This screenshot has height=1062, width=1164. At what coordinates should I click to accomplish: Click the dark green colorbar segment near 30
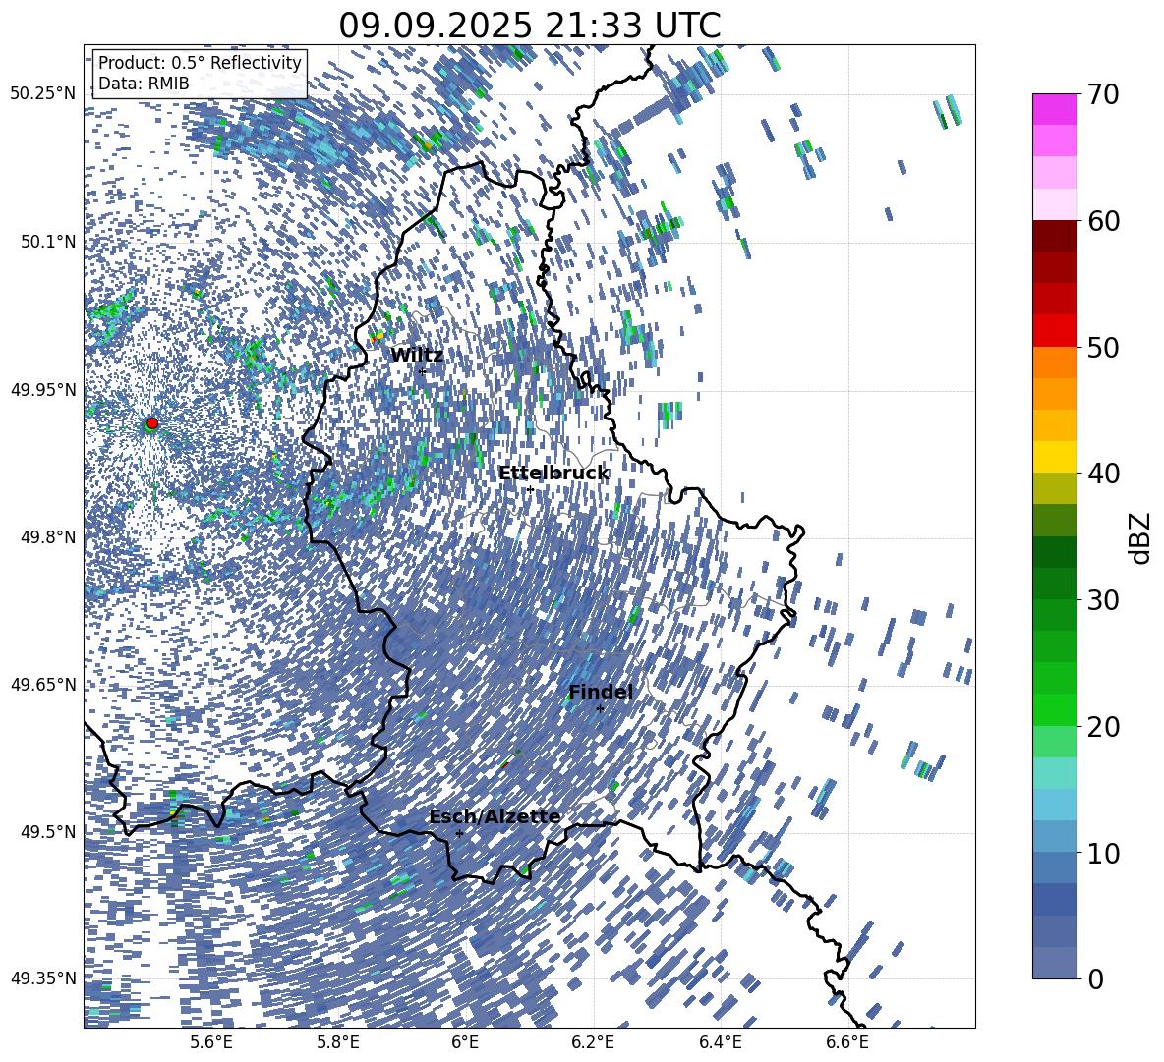pos(1054,584)
